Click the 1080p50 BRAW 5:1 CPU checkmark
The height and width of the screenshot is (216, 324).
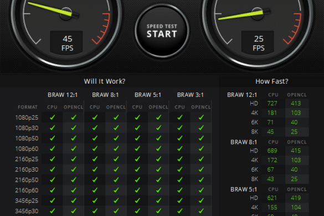(x=137, y=138)
